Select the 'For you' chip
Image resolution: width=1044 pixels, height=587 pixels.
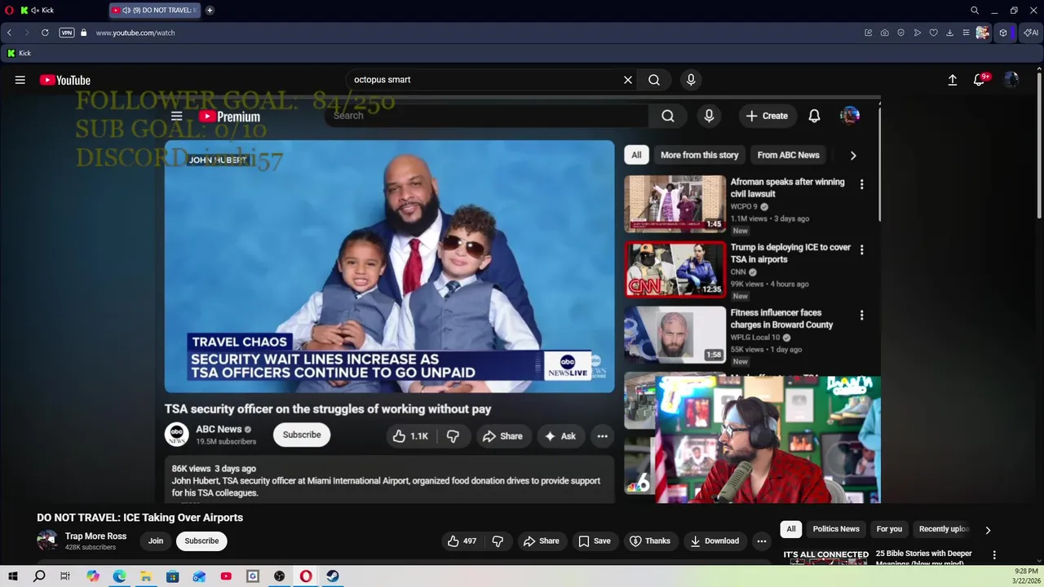click(x=889, y=529)
